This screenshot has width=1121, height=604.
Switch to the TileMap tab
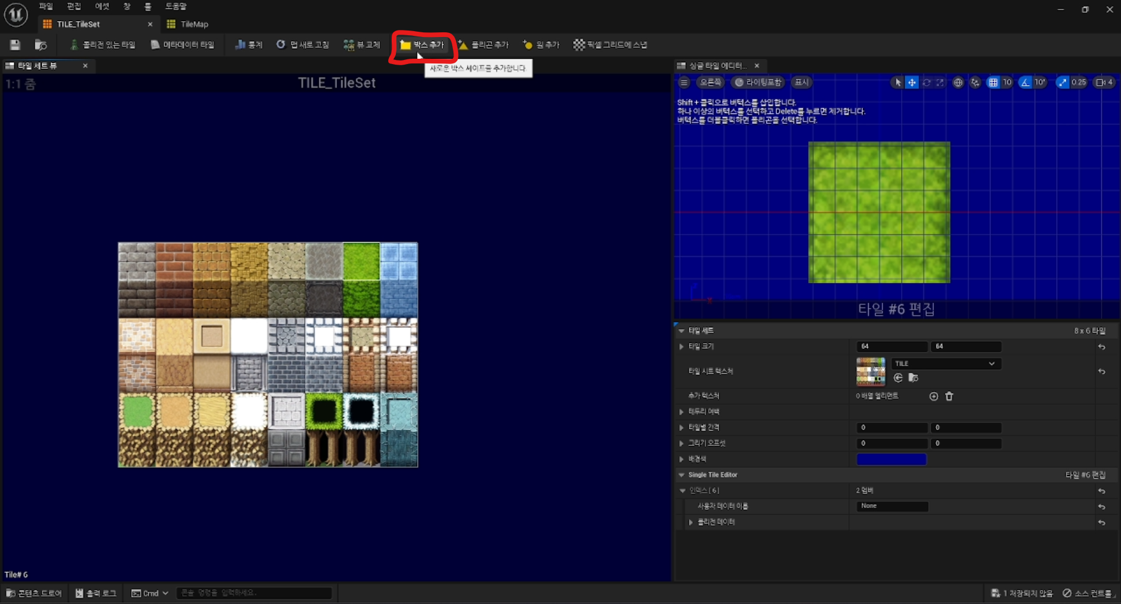pos(188,24)
